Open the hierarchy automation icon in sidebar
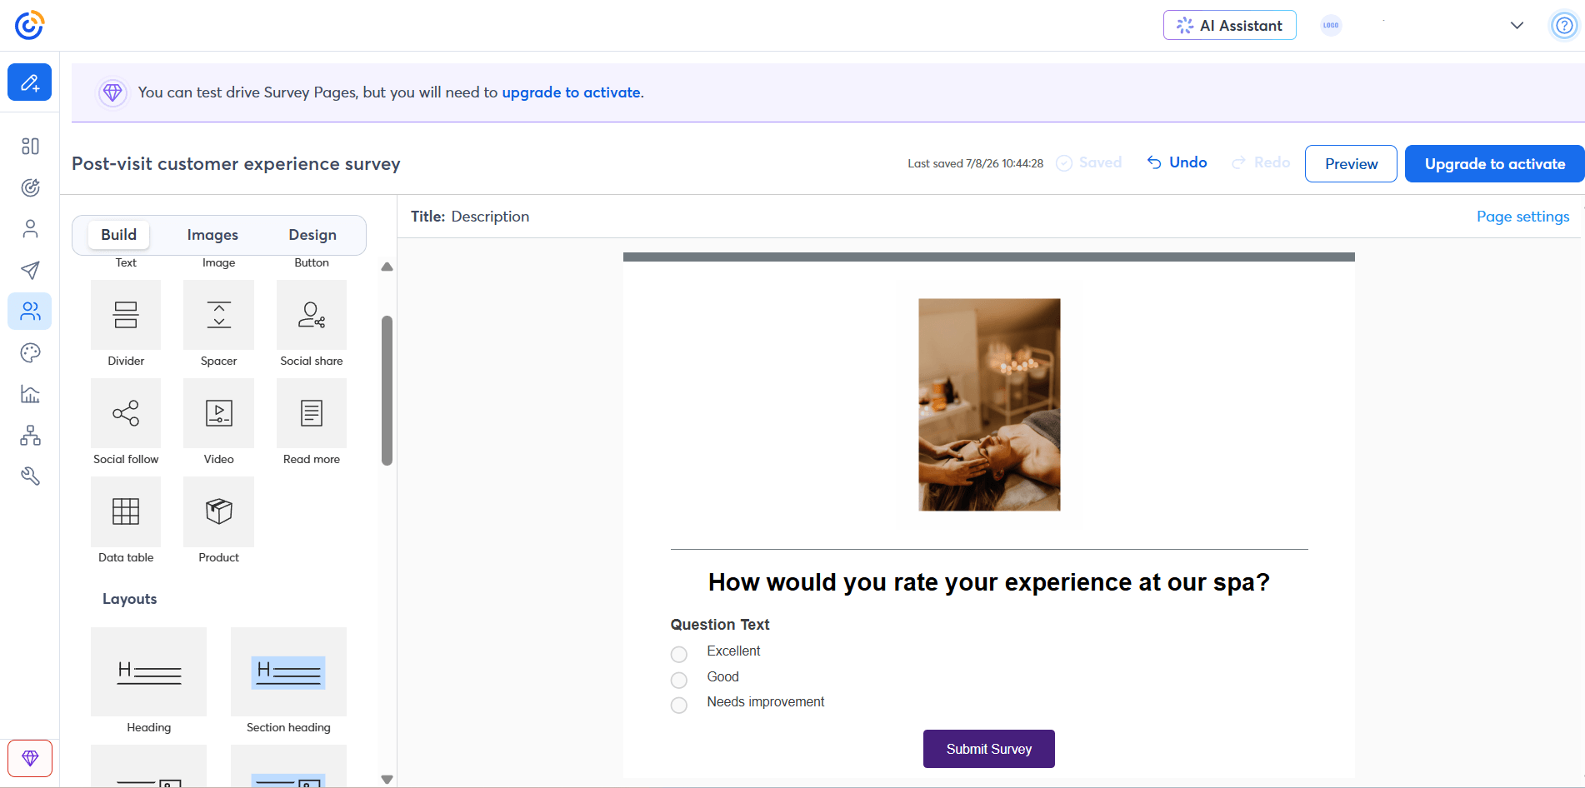This screenshot has height=788, width=1585. click(30, 435)
